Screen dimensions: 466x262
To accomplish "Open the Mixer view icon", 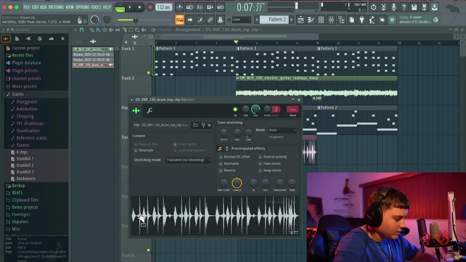I will (x=331, y=20).
